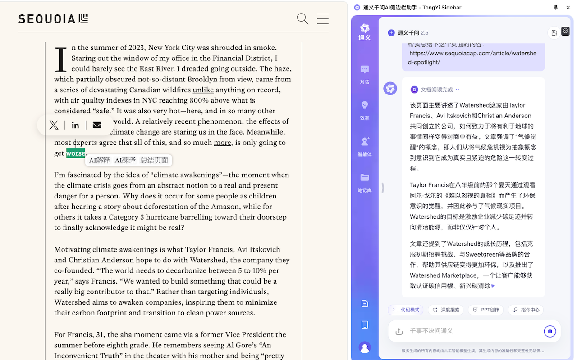Open the Sequoia site hamburger menu

(x=323, y=18)
